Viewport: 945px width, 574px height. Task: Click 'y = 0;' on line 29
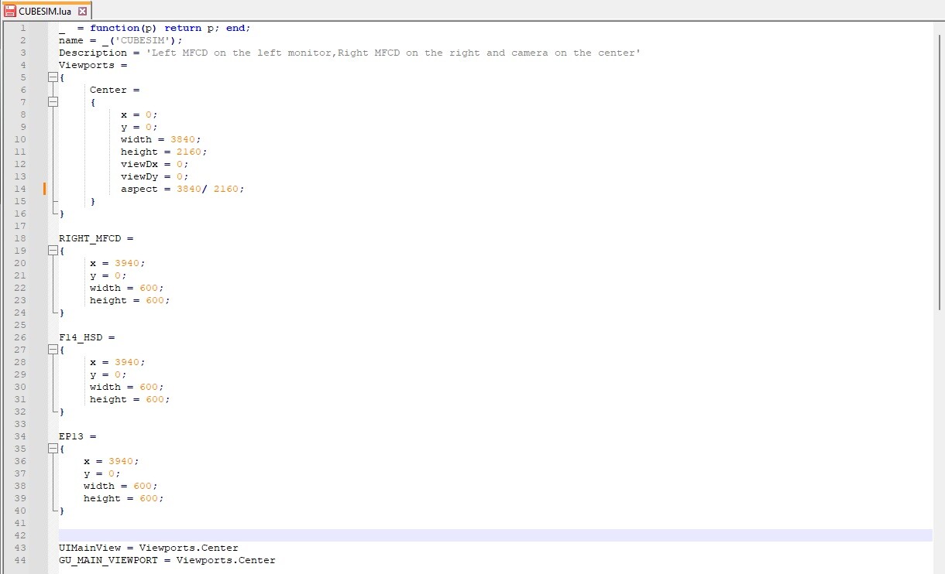point(108,374)
